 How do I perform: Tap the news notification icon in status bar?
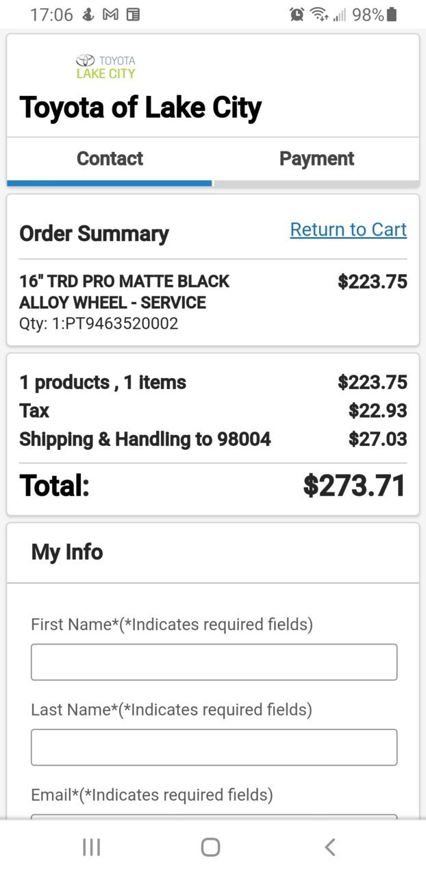coord(133,14)
